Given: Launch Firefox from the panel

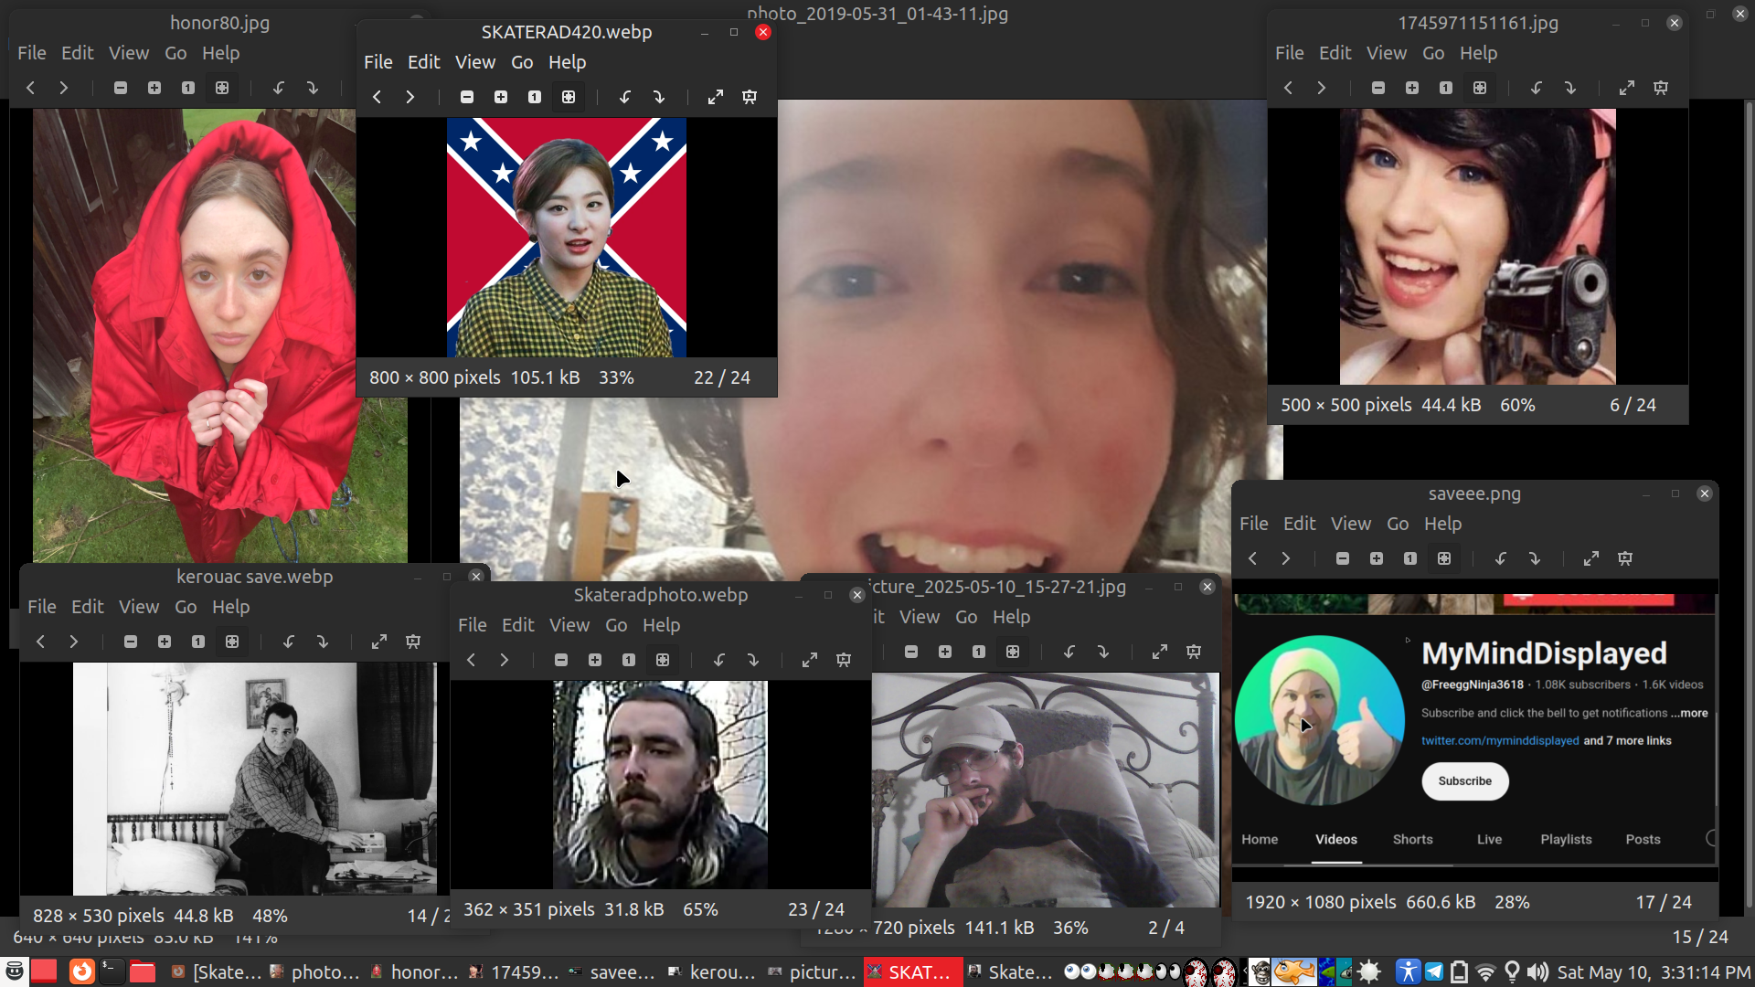Looking at the screenshot, I should 82,971.
